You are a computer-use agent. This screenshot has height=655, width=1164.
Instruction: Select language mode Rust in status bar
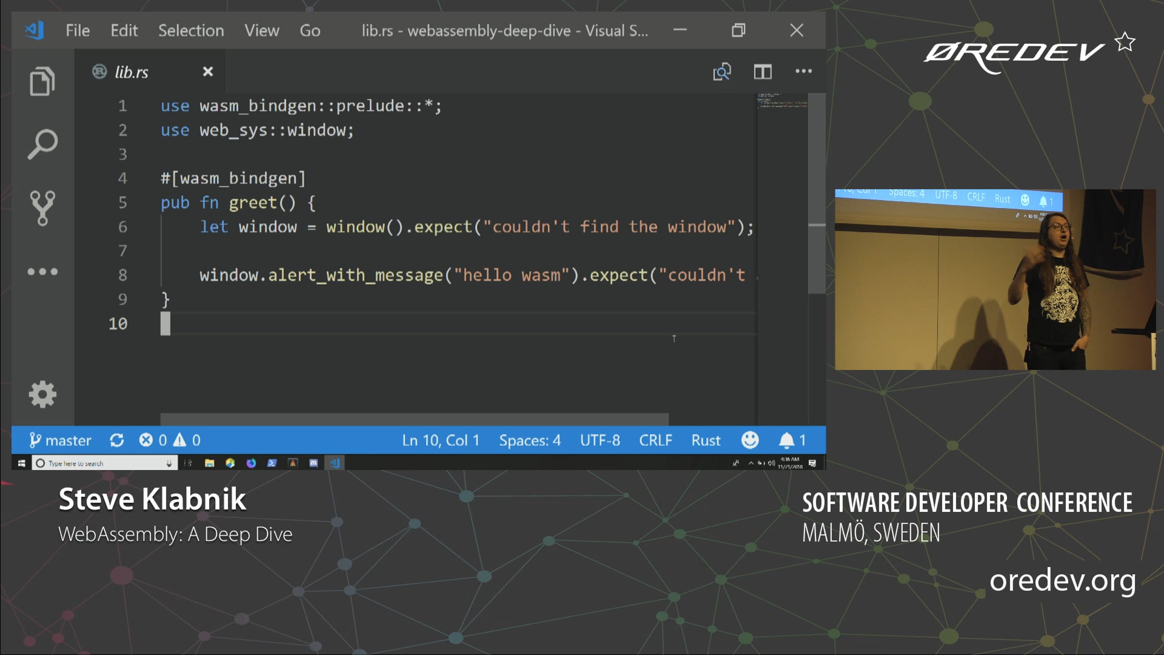[706, 440]
